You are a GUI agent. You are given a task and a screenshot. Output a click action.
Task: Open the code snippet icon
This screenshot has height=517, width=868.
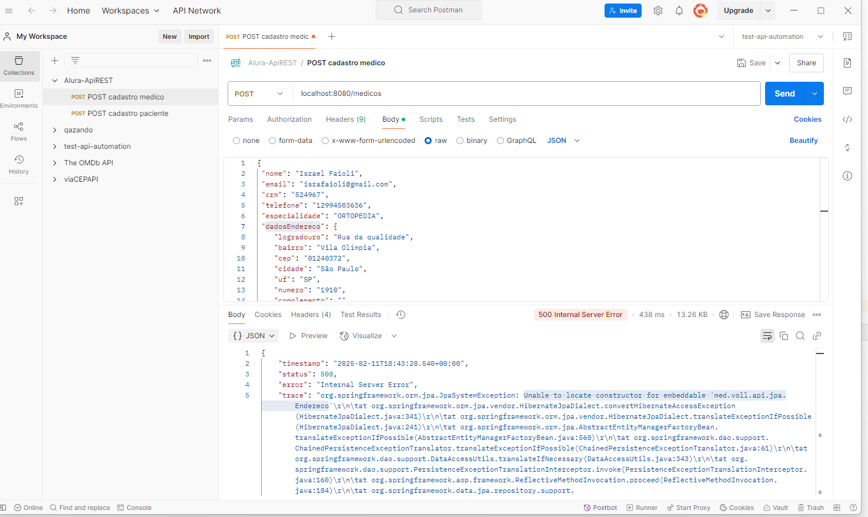847,119
